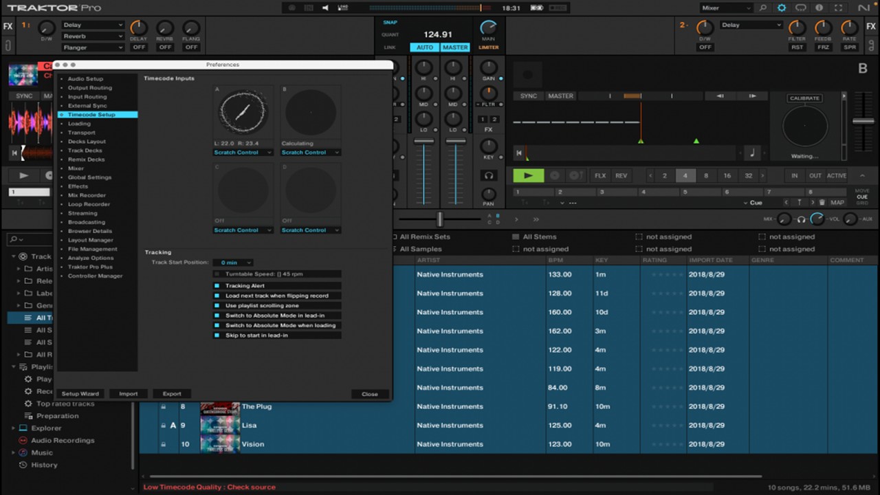This screenshot has width=880, height=495.
Task: Click the FX panel icon at top right
Action: tap(871, 27)
